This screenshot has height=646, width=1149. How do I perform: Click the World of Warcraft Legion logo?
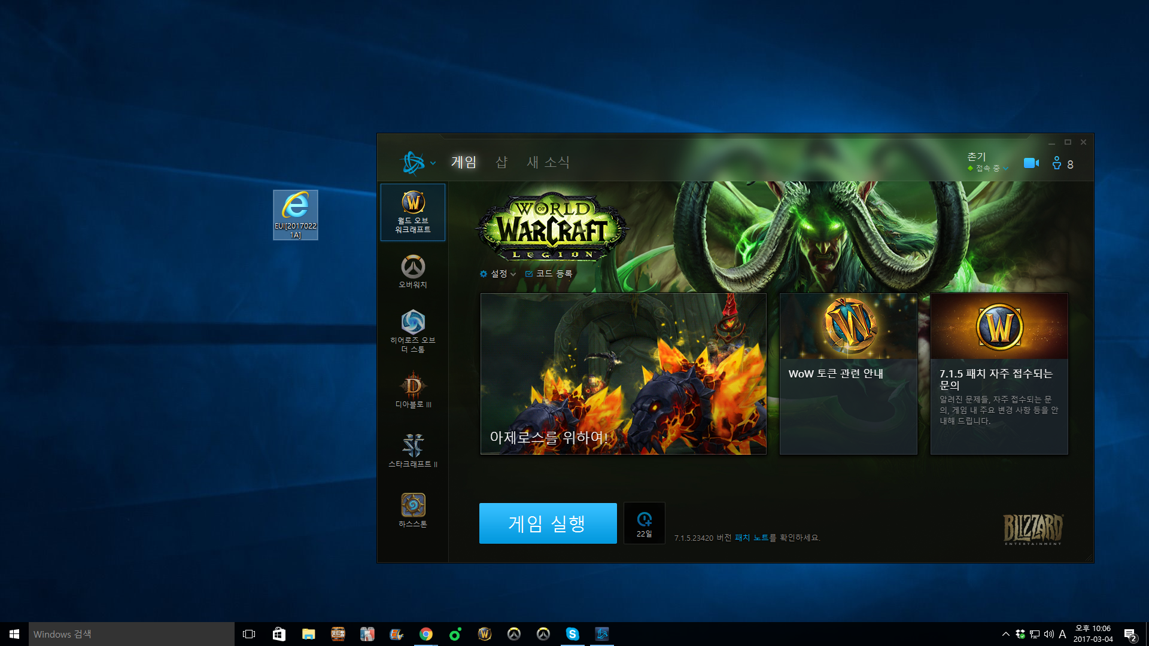(x=552, y=228)
